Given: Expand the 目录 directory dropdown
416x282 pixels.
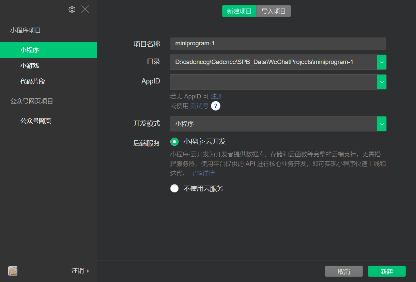Looking at the screenshot, I should [382, 62].
